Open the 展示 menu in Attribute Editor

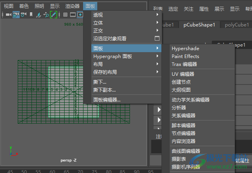click(x=219, y=9)
